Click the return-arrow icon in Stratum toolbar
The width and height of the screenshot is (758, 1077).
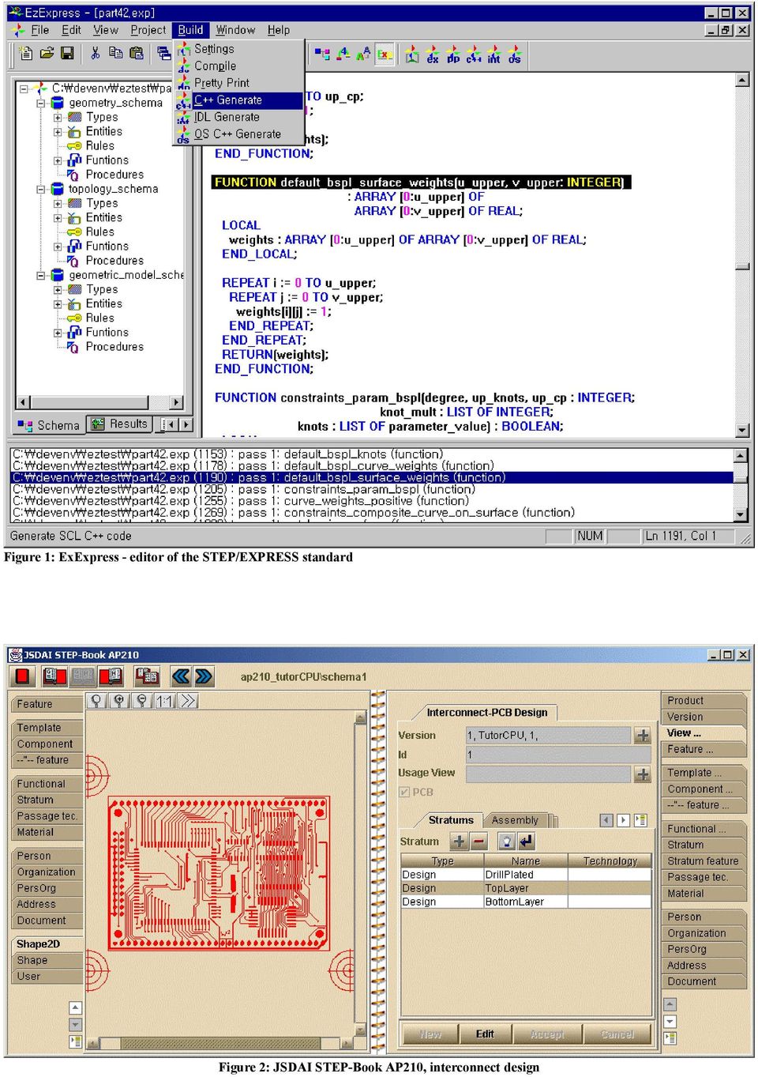pyautogui.click(x=527, y=842)
